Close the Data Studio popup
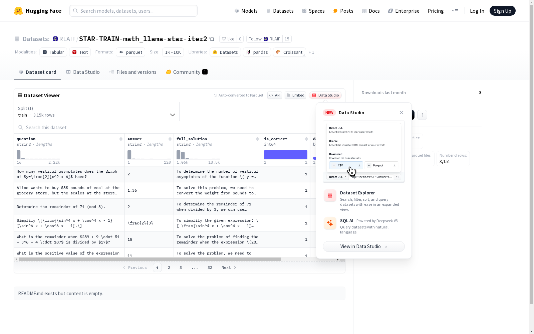The image size is (534, 334). (402, 113)
